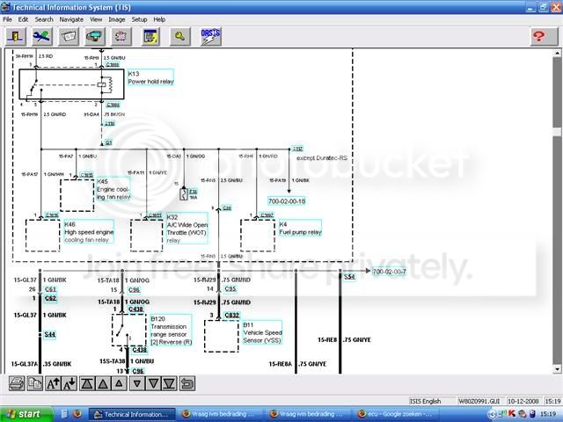The image size is (563, 422).
Task: Click the increase font size icon
Action: coord(53,383)
